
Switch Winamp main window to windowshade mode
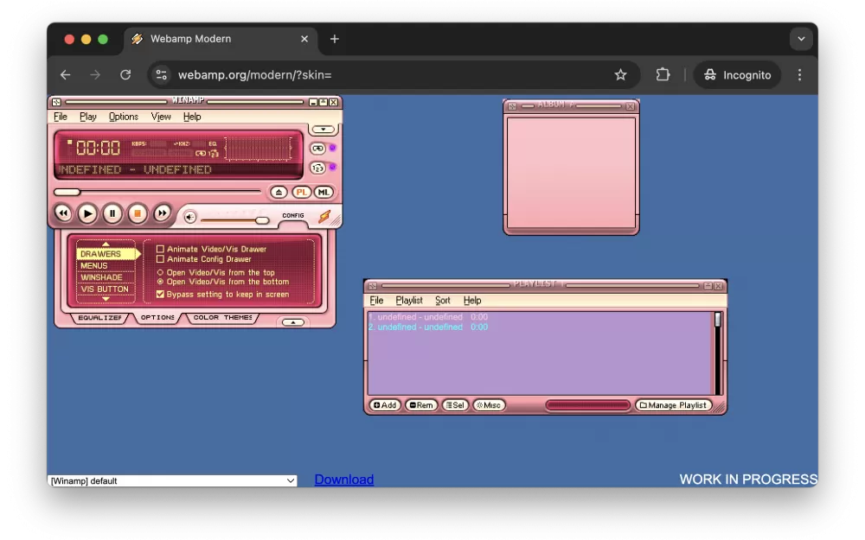(324, 102)
